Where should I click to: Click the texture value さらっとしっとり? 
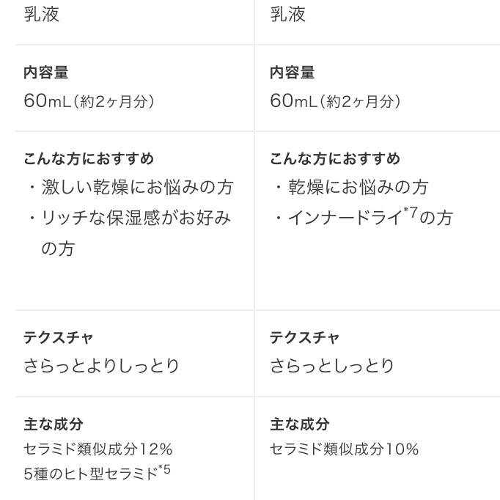click(x=332, y=365)
